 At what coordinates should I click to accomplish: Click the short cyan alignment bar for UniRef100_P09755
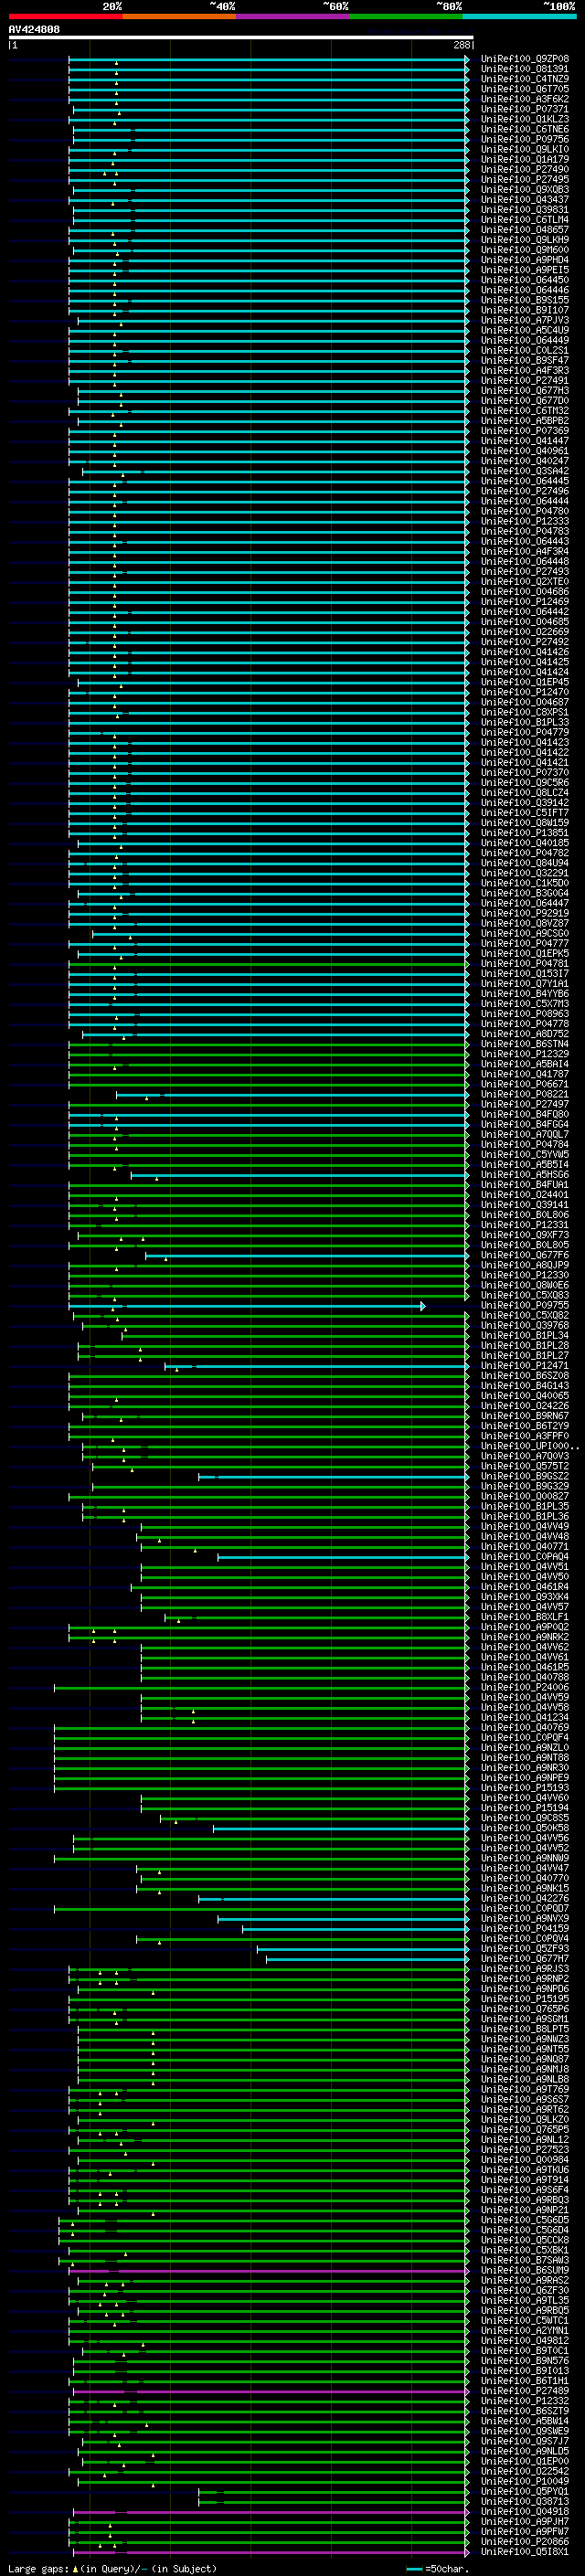point(247,1306)
